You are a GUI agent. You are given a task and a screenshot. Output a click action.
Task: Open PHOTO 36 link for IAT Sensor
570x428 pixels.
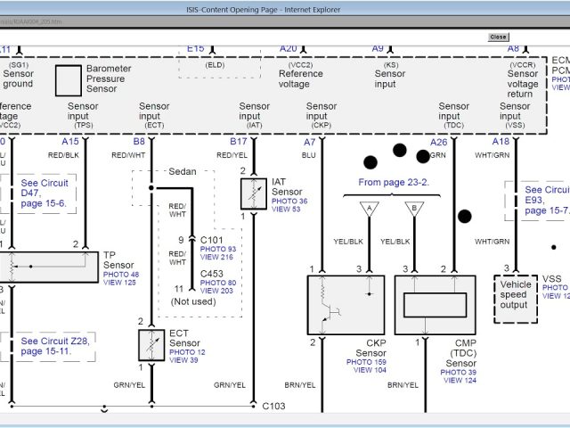(289, 201)
